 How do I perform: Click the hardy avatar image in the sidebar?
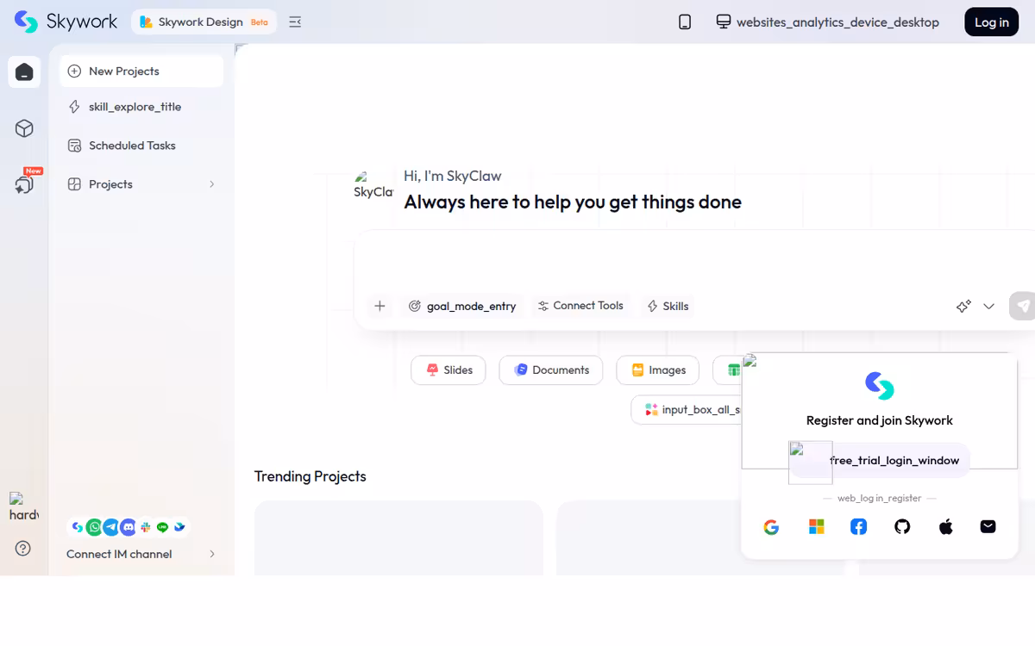[x=24, y=506]
